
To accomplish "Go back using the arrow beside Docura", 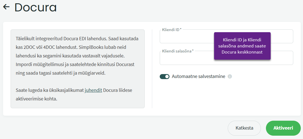I will [x=6, y=7].
